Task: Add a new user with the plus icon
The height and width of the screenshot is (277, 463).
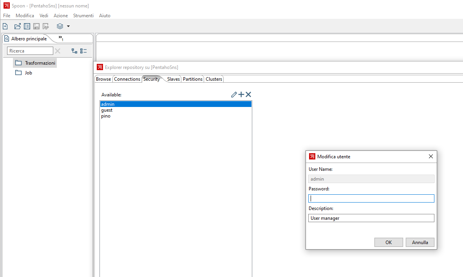Action: (x=241, y=94)
